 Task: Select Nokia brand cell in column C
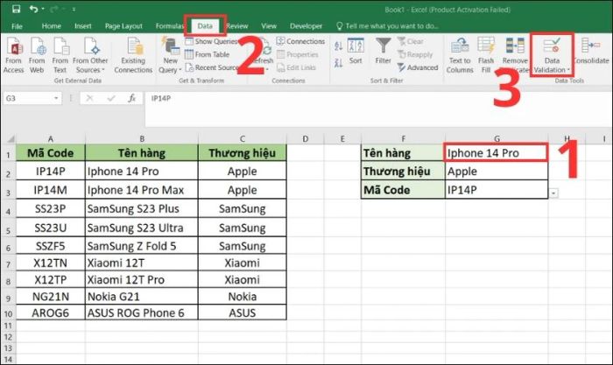[x=243, y=296]
